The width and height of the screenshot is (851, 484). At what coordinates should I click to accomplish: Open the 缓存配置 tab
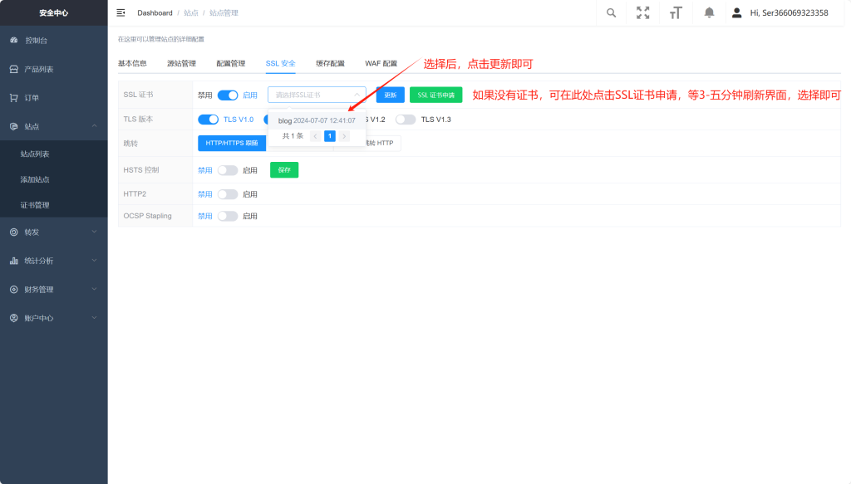331,62
